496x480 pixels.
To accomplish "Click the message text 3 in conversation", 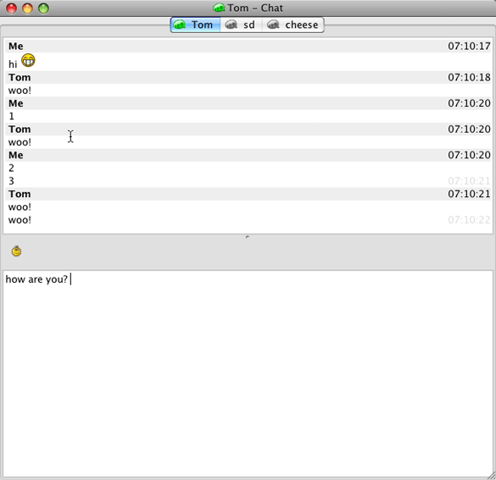I will pyautogui.click(x=11, y=181).
